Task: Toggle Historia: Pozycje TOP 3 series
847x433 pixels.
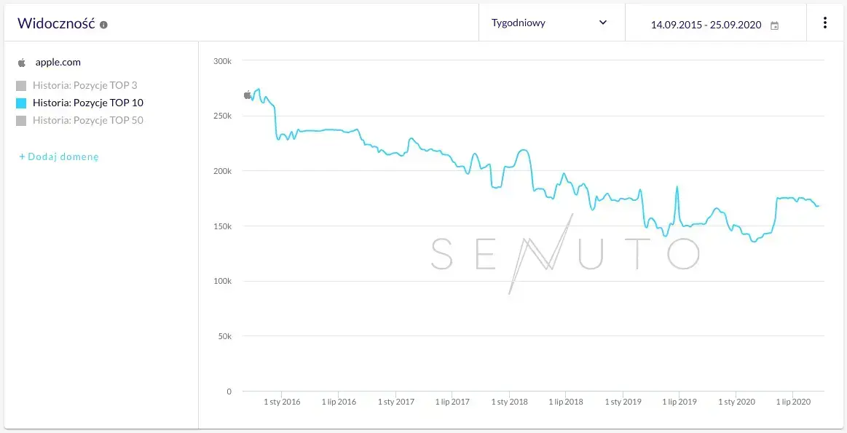Action: (x=21, y=86)
